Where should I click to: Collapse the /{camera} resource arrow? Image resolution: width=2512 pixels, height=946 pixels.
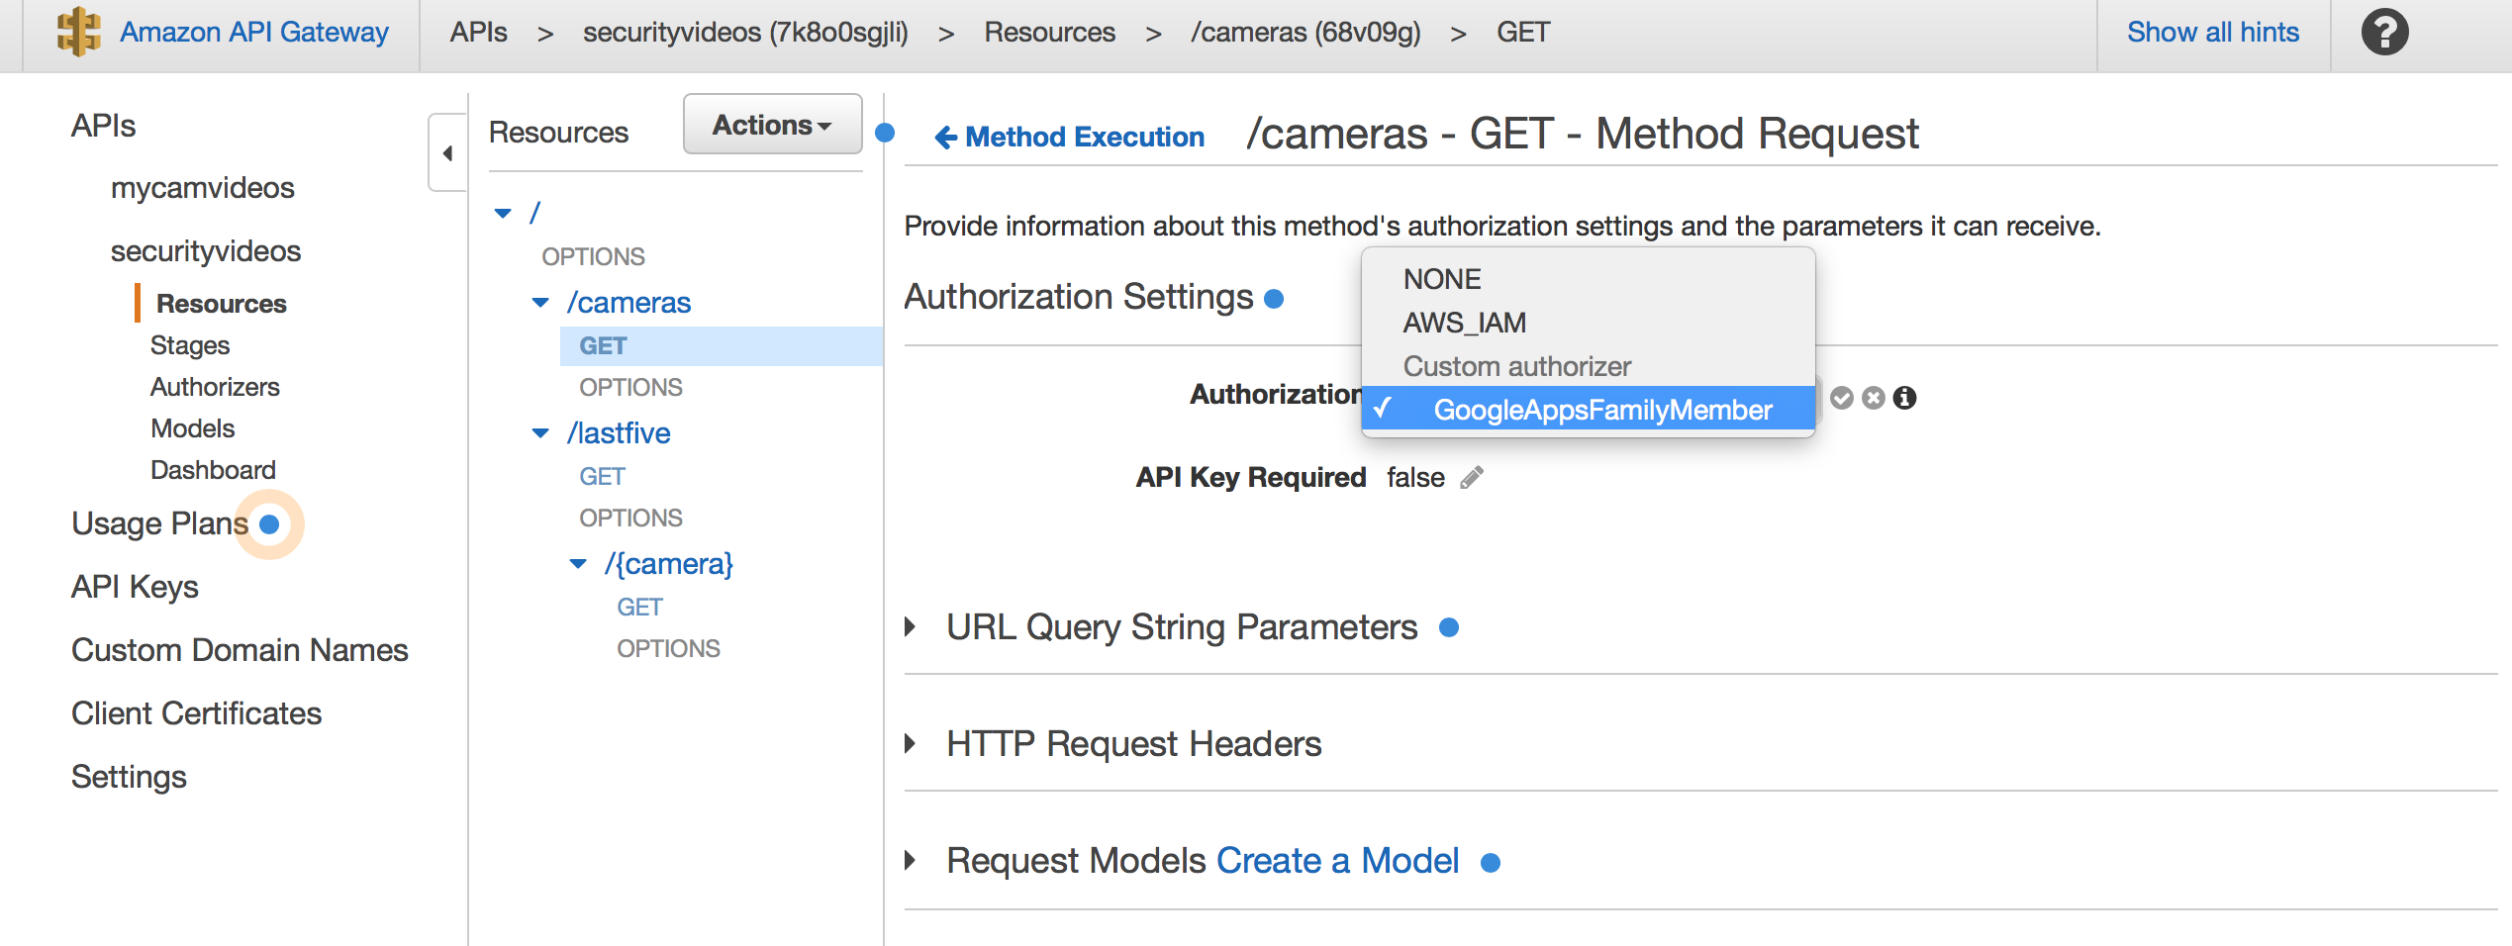tap(578, 564)
